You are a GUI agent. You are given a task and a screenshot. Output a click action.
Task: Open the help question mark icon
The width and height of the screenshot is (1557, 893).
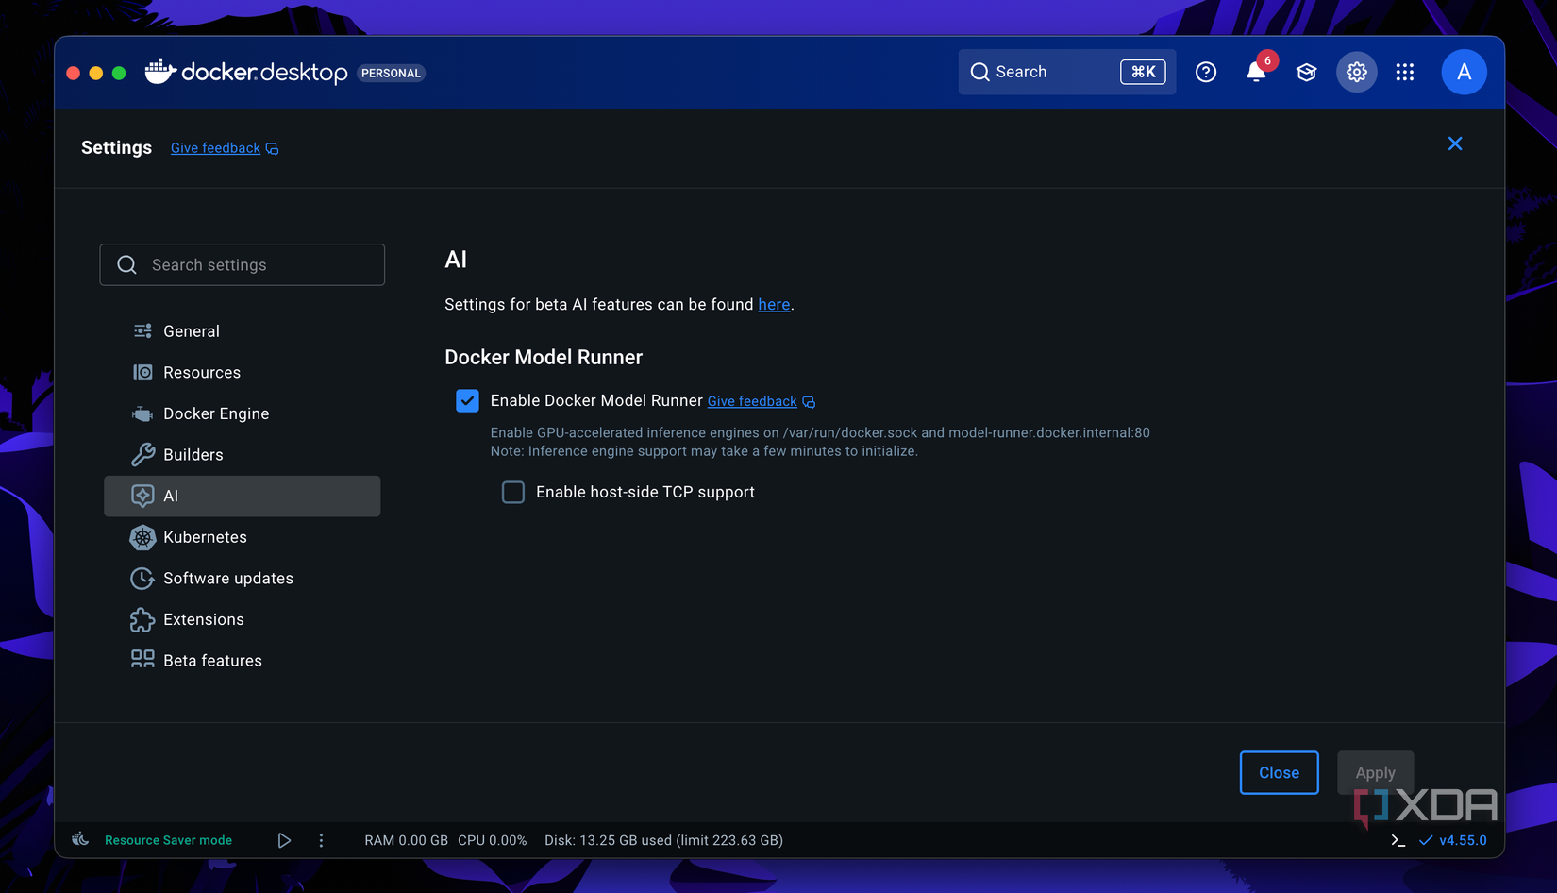coord(1205,72)
